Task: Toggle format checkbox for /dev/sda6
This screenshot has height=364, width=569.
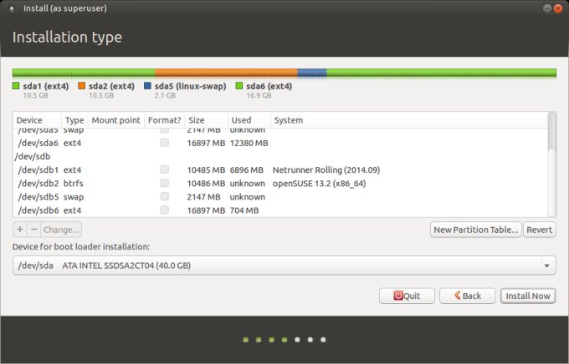Action: tap(165, 143)
